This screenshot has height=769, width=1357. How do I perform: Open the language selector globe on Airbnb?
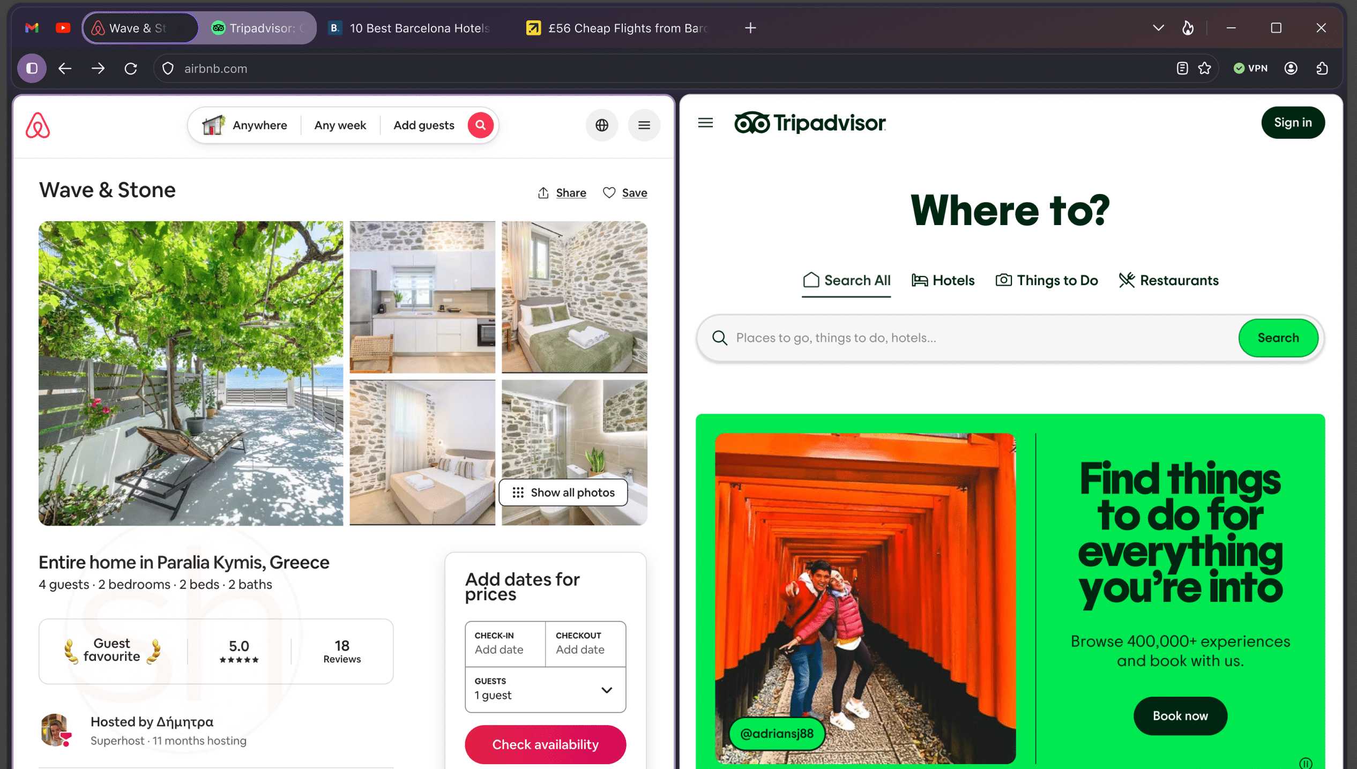[601, 125]
